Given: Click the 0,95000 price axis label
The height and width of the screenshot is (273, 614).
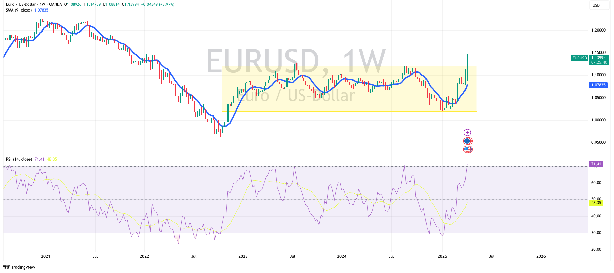Looking at the screenshot, I should [x=598, y=142].
